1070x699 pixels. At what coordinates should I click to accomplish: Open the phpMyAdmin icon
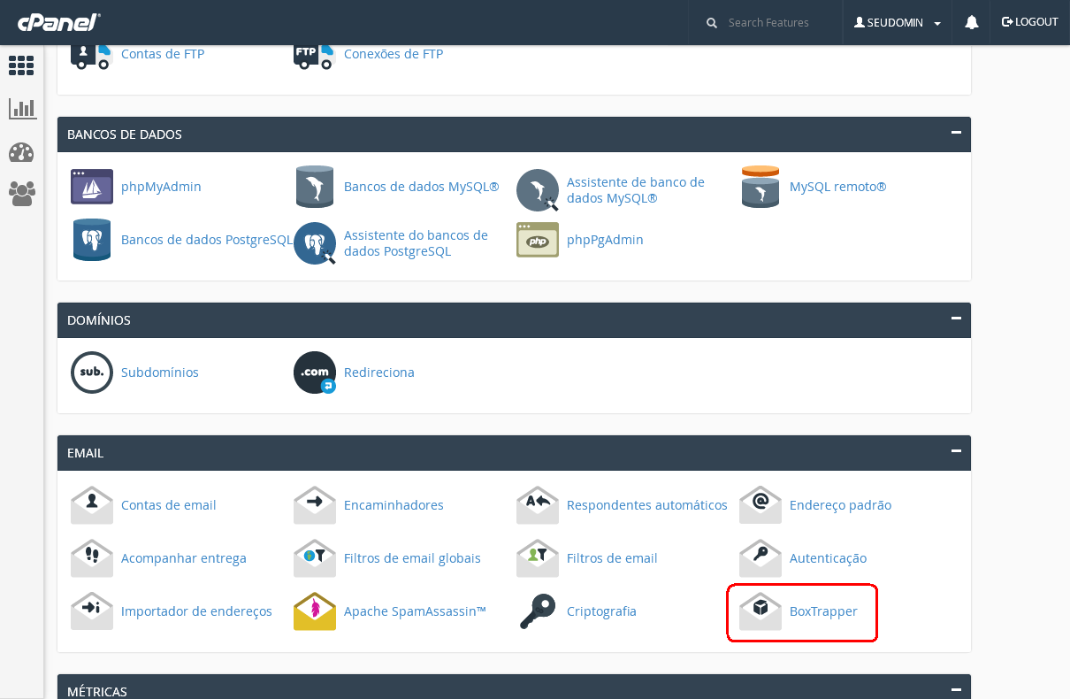(x=92, y=187)
